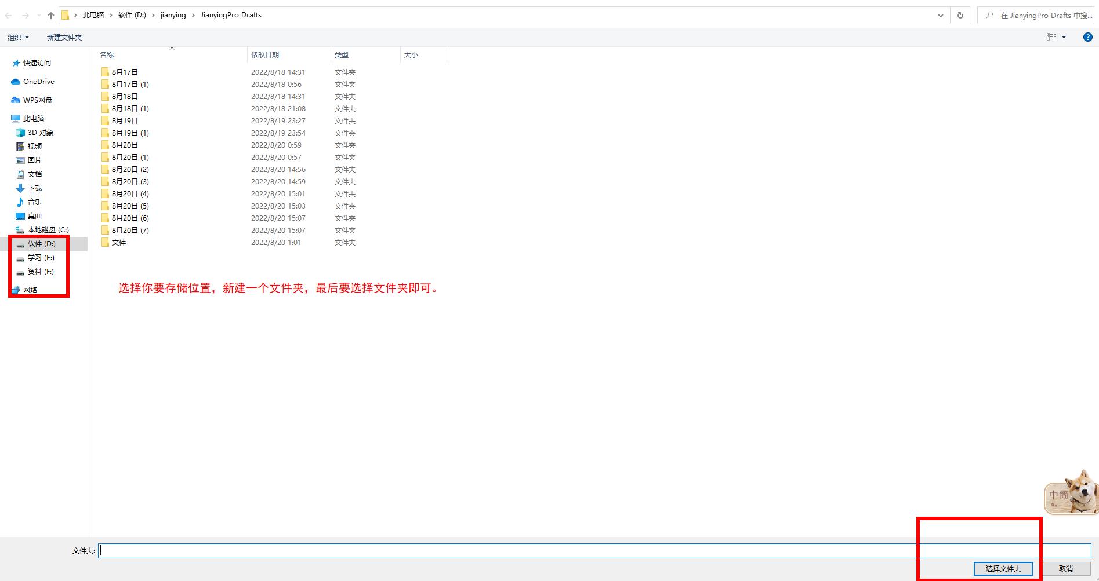Expand the address bar history dropdown

940,16
